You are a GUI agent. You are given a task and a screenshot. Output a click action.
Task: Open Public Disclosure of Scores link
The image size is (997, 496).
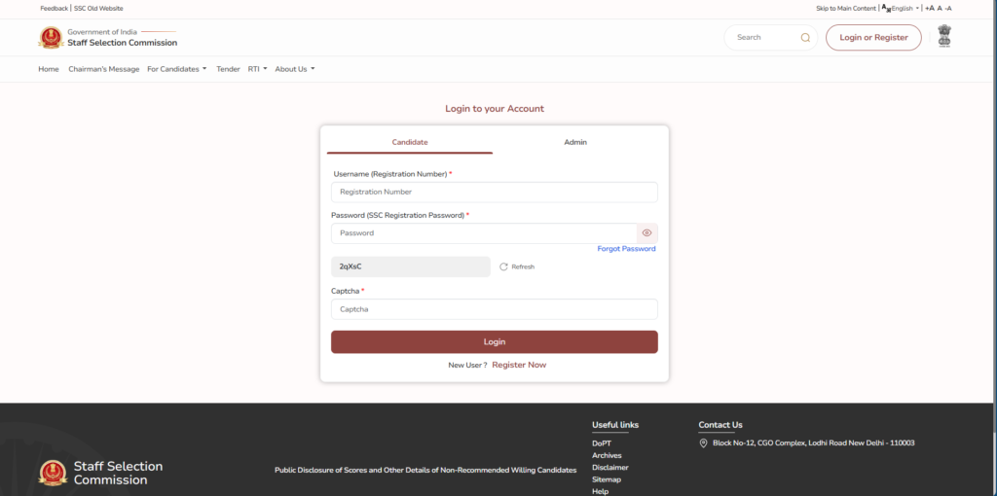[x=425, y=470]
